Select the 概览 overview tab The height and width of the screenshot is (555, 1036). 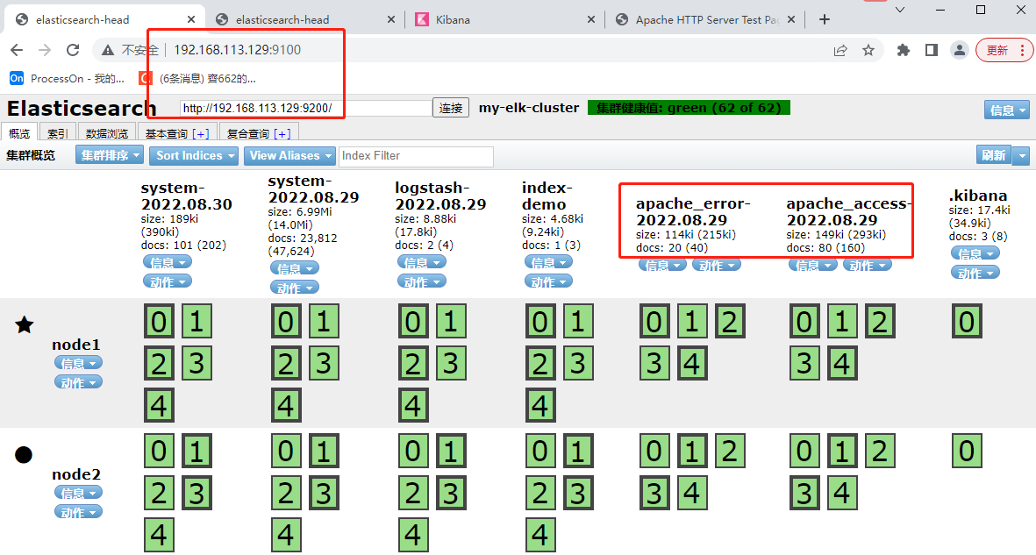[19, 133]
